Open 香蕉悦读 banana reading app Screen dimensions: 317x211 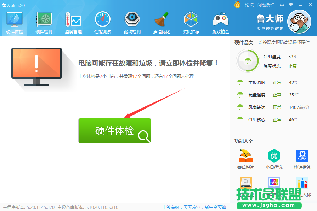(245, 158)
